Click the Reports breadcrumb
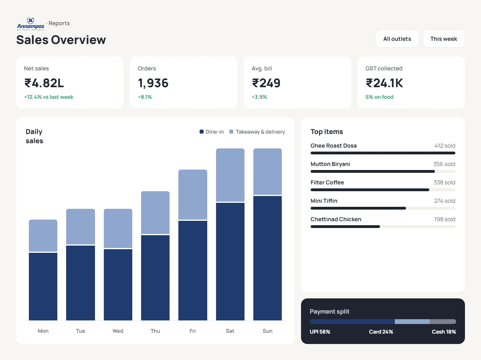This screenshot has width=481, height=360. coord(59,23)
